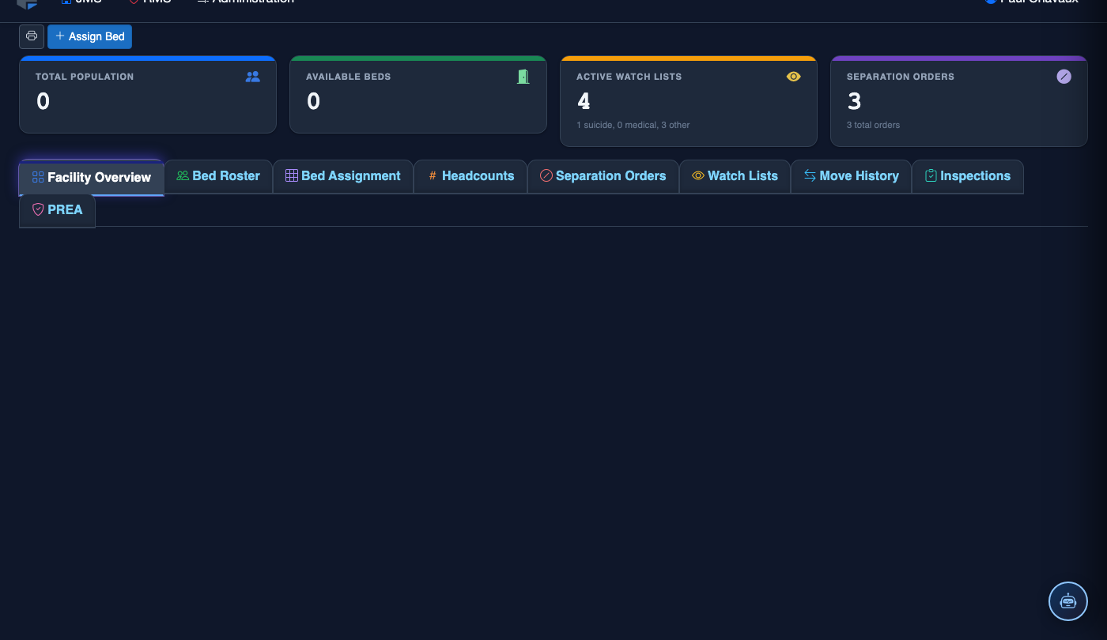Click the "SEPARATION ORDERS" card heading
1107x640 pixels.
tap(901, 77)
